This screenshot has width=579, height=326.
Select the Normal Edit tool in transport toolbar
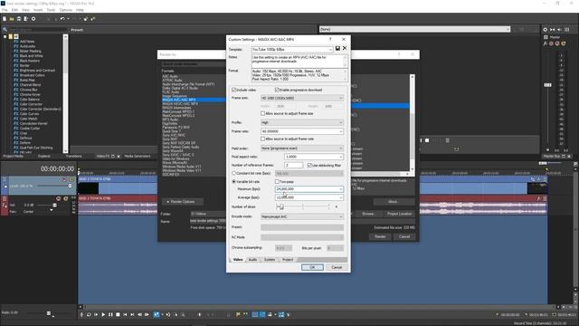157,314
